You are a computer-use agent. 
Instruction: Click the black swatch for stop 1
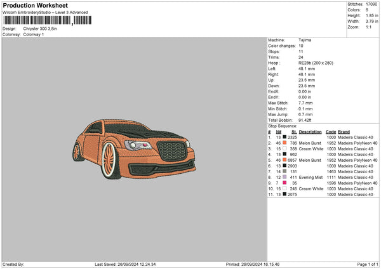coord(284,137)
